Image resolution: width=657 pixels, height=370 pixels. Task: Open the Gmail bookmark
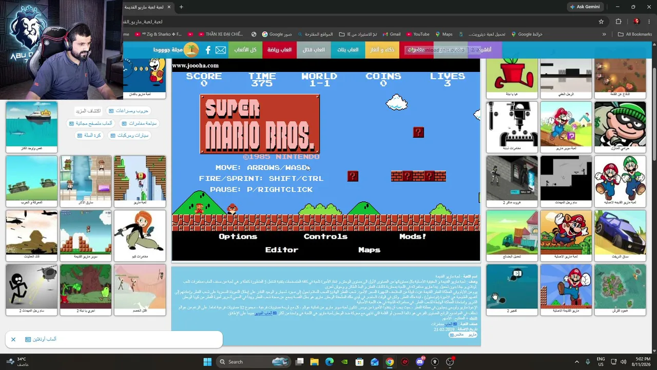point(391,34)
